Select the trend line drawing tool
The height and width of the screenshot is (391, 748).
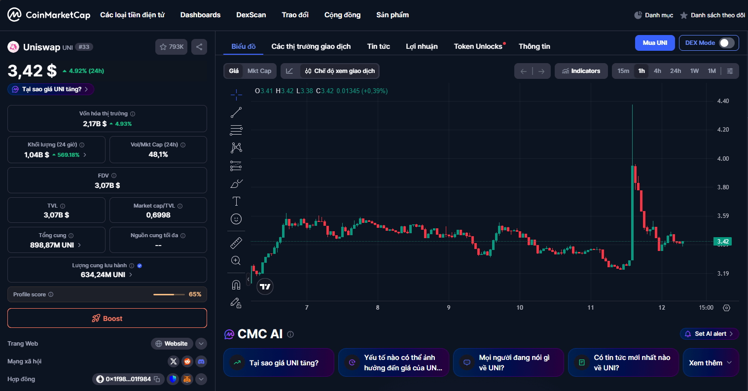[x=236, y=112]
